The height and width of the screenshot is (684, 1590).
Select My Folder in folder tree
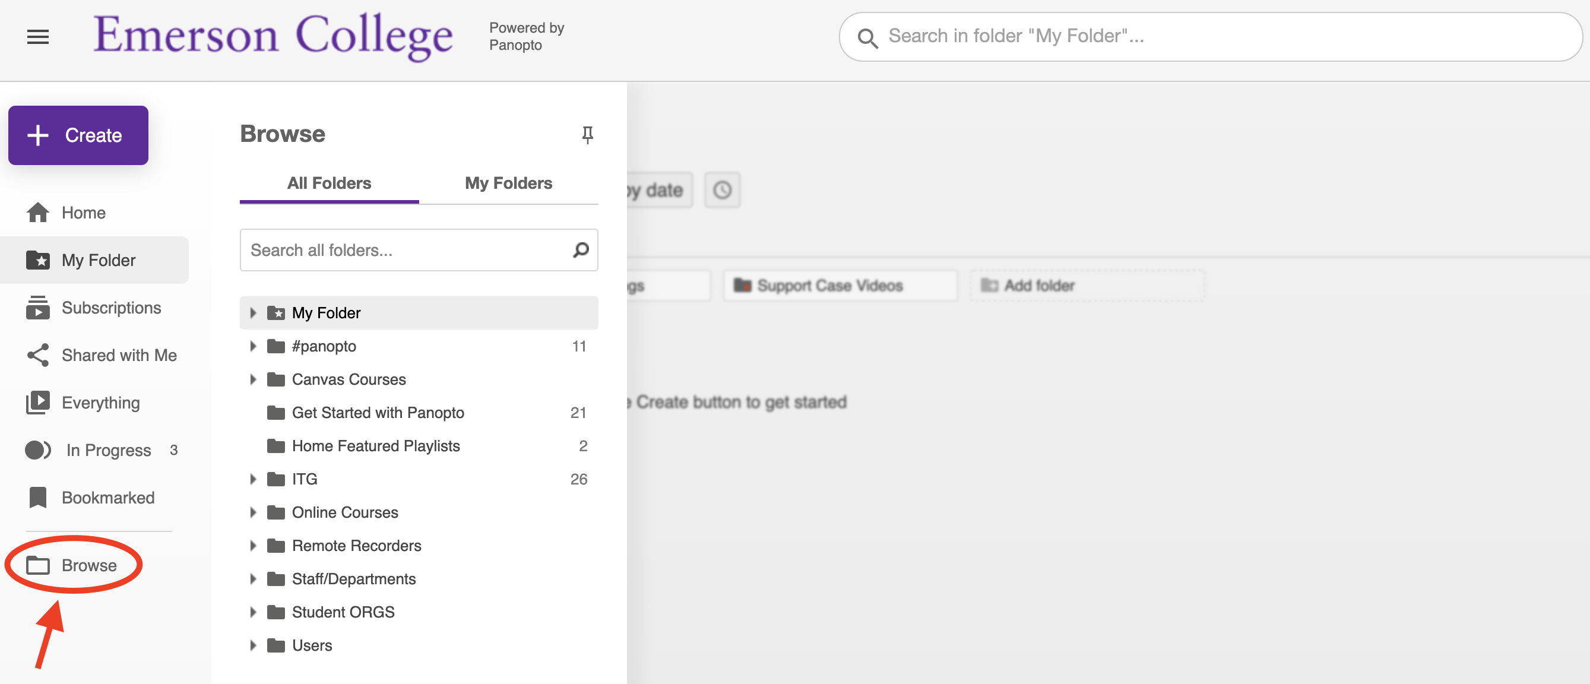pyautogui.click(x=419, y=313)
